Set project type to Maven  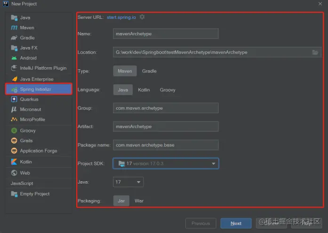125,71
